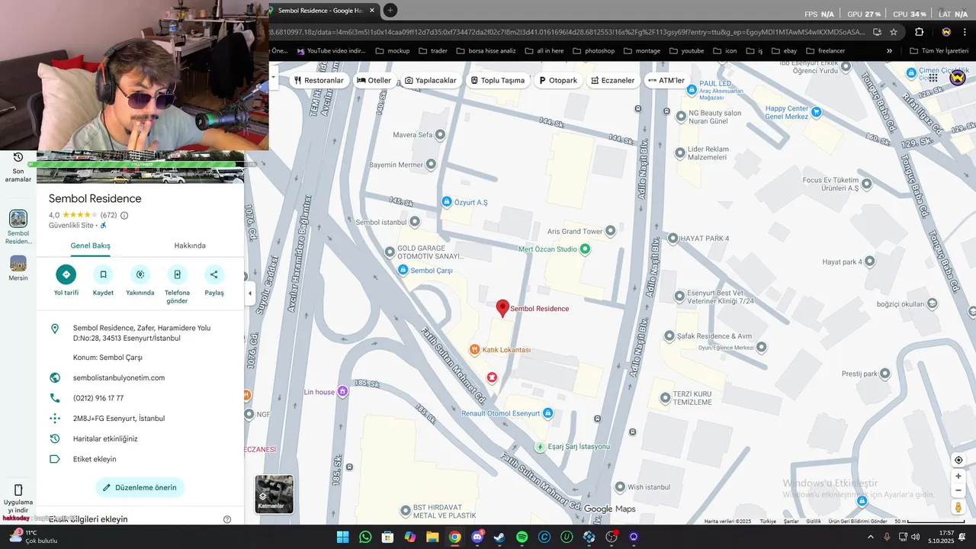Open the ebay bookmark folder
The height and width of the screenshot is (549, 976).
[x=784, y=51]
